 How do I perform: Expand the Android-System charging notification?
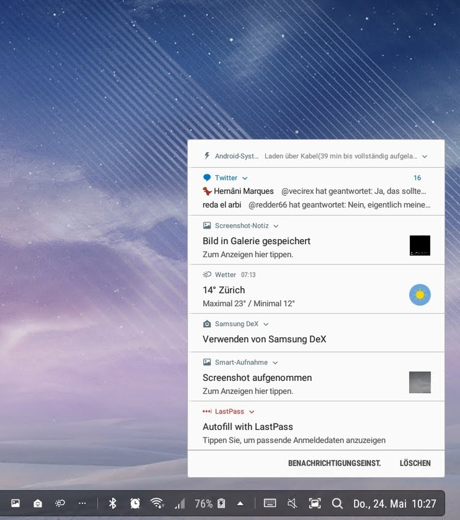pyautogui.click(x=425, y=156)
